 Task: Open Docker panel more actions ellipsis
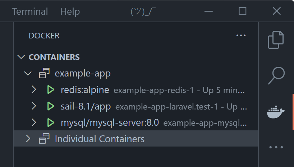point(241,36)
